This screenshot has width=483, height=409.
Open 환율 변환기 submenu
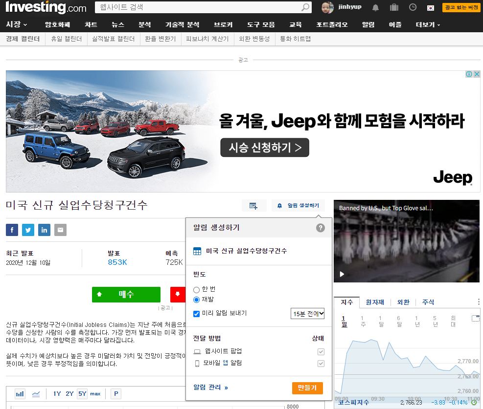pos(160,39)
